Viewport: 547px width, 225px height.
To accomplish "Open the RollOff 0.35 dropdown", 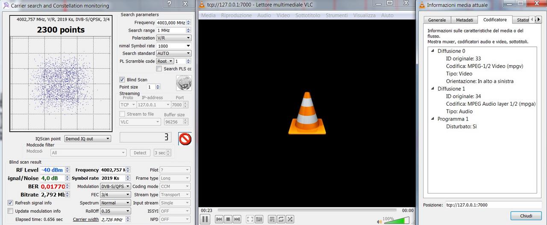I will pos(115,211).
